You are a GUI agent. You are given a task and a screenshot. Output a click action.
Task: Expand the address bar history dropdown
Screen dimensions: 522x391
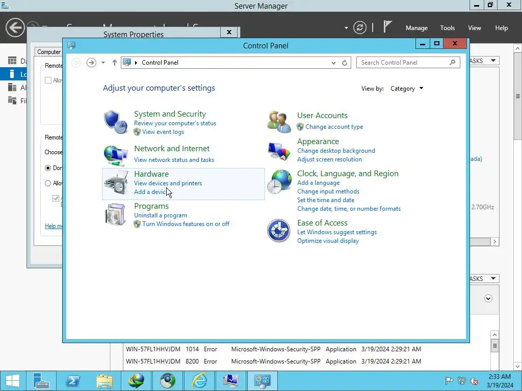tap(333, 63)
